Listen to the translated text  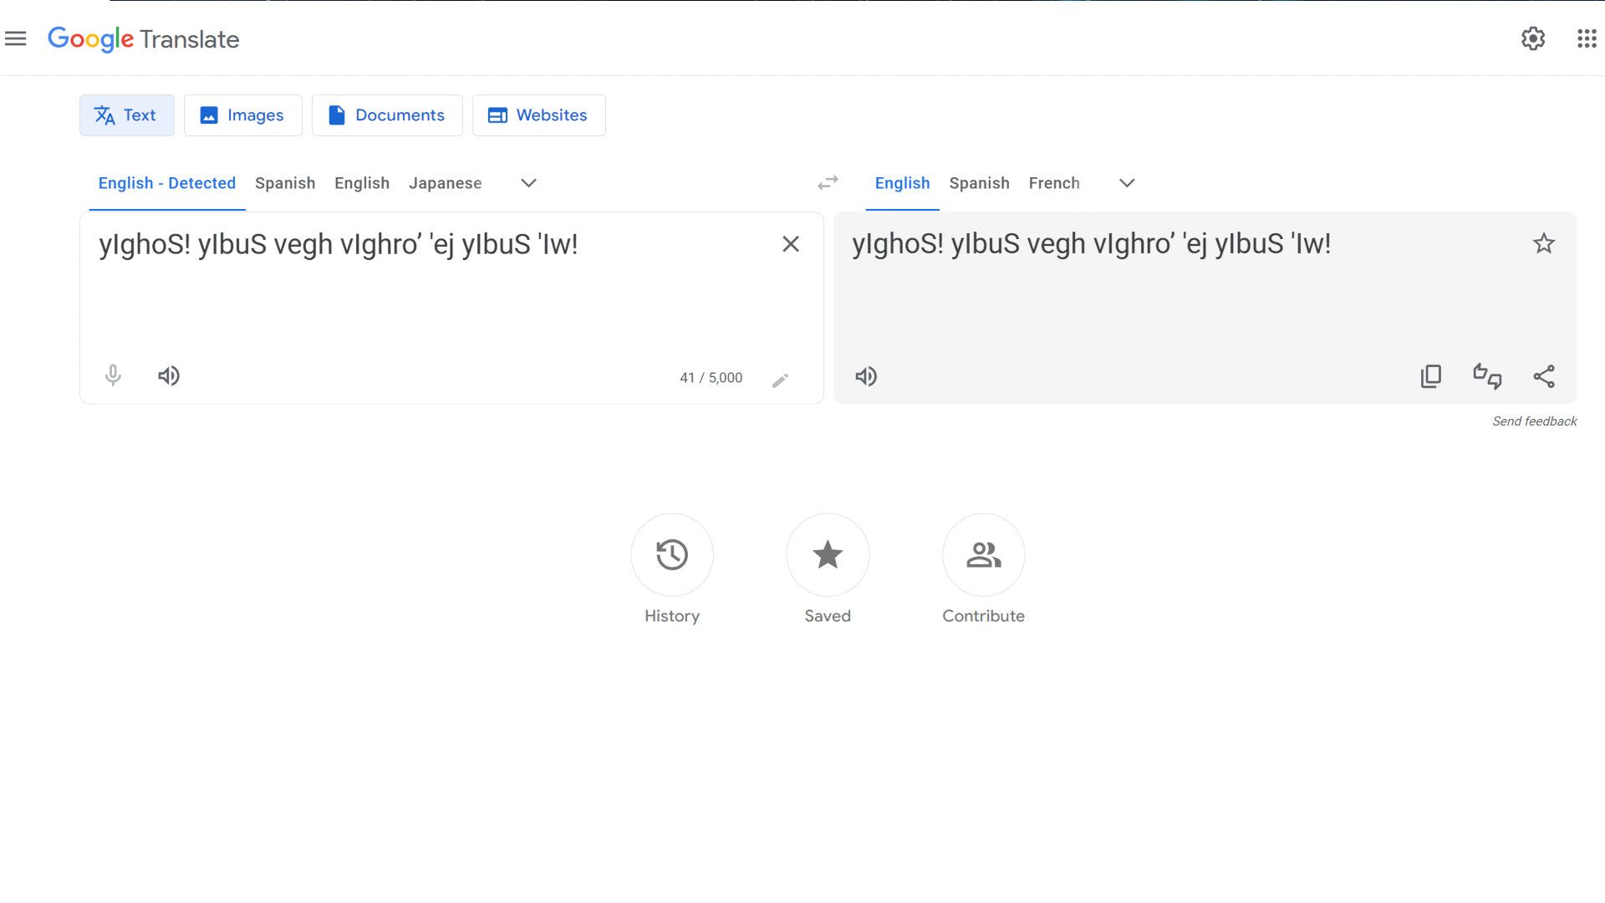pos(866,376)
